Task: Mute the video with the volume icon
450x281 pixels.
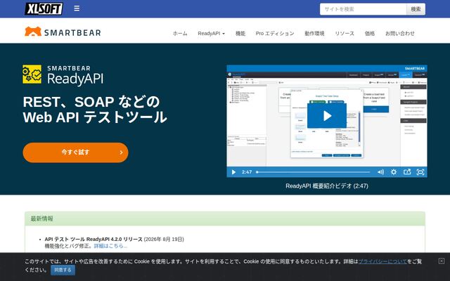Action: click(380, 172)
